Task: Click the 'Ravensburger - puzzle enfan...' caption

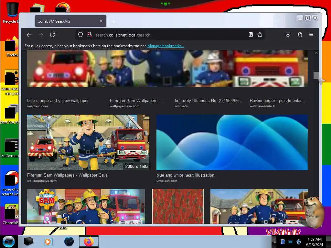Action: 278,101
